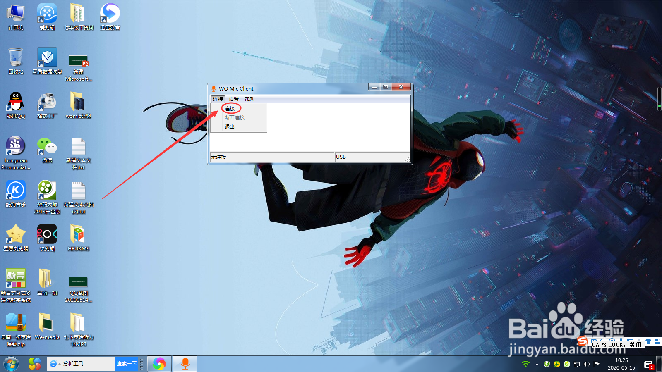The width and height of the screenshot is (662, 372).
Task: Open the news notification icon with red badge
Action: click(x=648, y=364)
